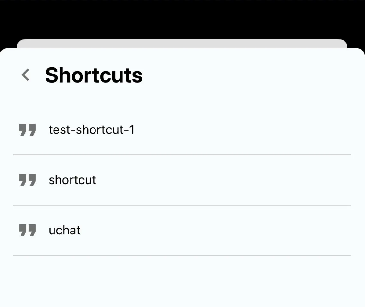Select the shortcut entry text
This screenshot has height=307, width=365.
pos(72,180)
